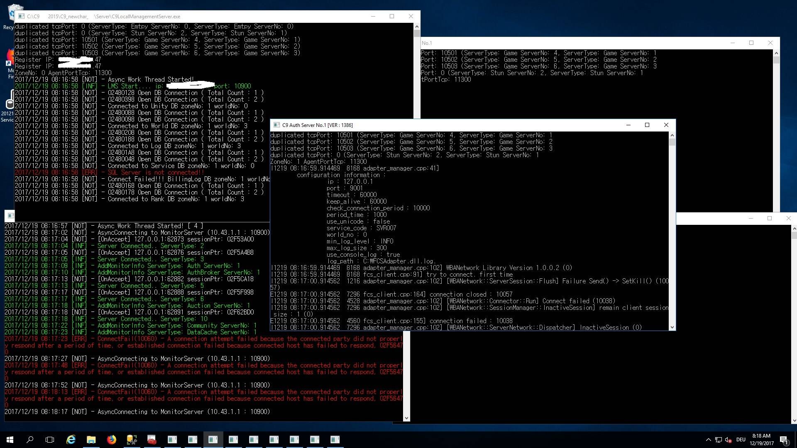Click 'service_code : SVR007' in Auth Server

[361, 228]
